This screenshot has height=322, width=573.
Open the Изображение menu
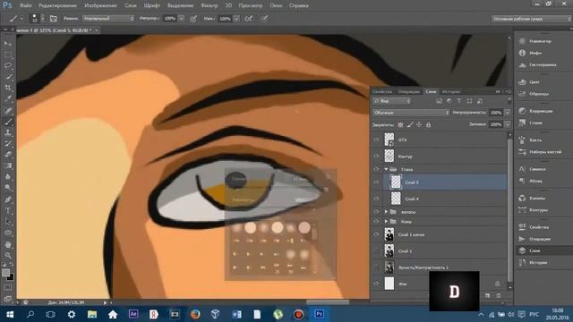point(100,5)
